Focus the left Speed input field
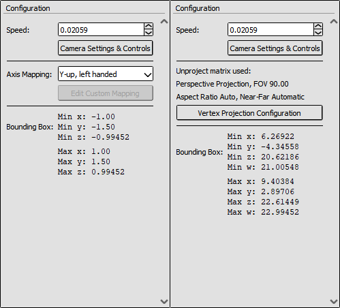Viewport: 340px width, 308px height. pos(101,29)
